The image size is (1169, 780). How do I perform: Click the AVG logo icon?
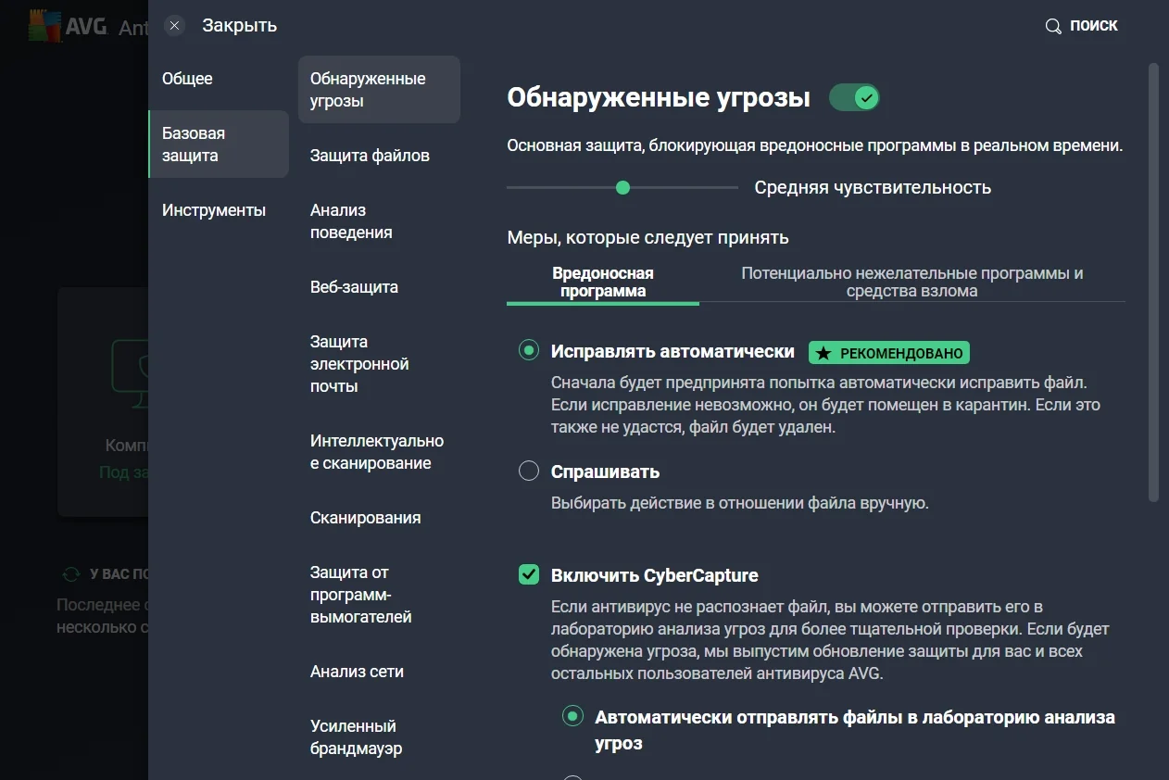click(x=44, y=28)
